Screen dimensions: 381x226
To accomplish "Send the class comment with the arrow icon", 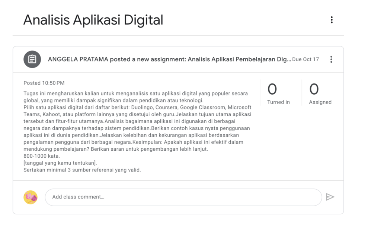I will pyautogui.click(x=330, y=197).
